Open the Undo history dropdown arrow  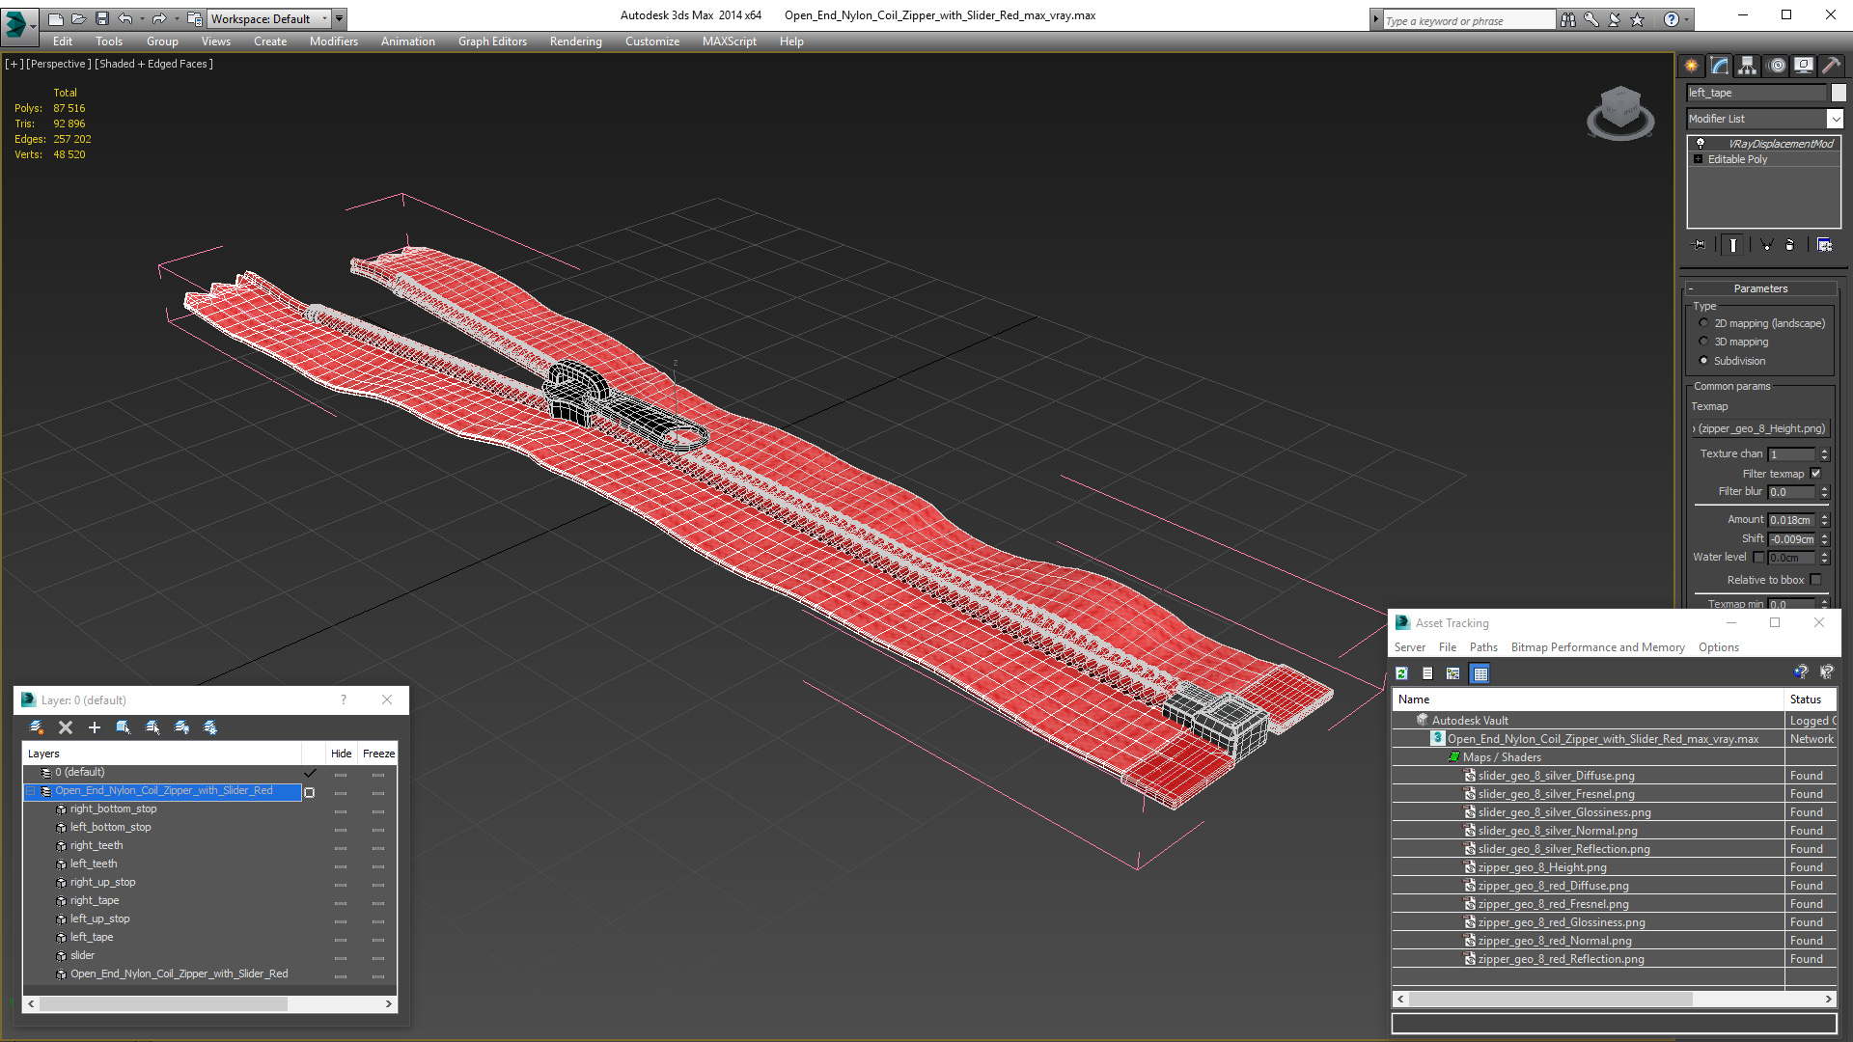[x=142, y=18]
